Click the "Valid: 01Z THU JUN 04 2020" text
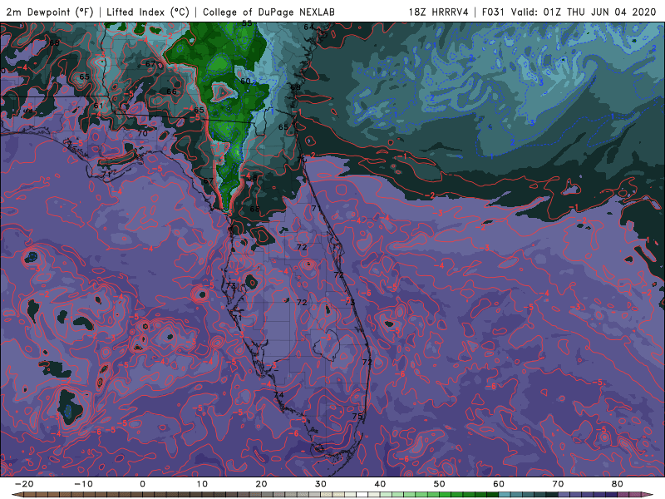 [584, 12]
